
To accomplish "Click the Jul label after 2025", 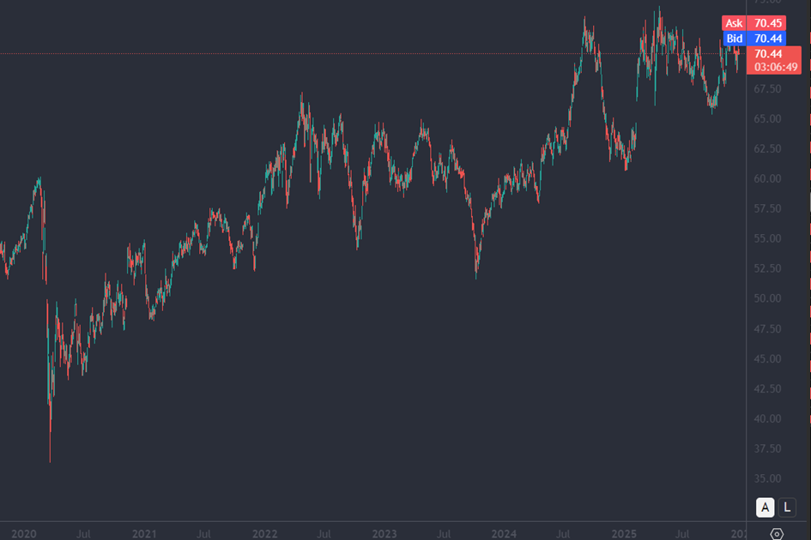I will click(x=682, y=534).
